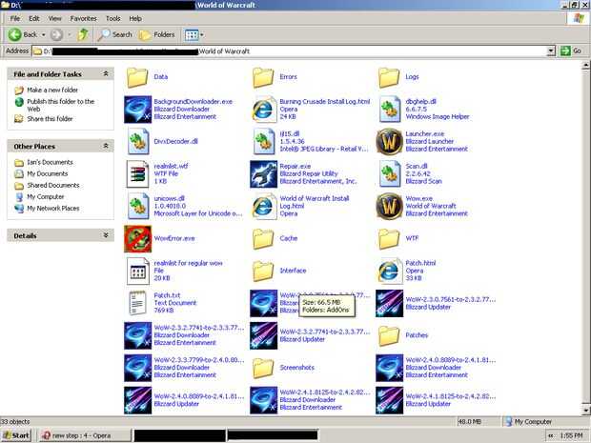
Task: Click the Go button
Action: 571,50
